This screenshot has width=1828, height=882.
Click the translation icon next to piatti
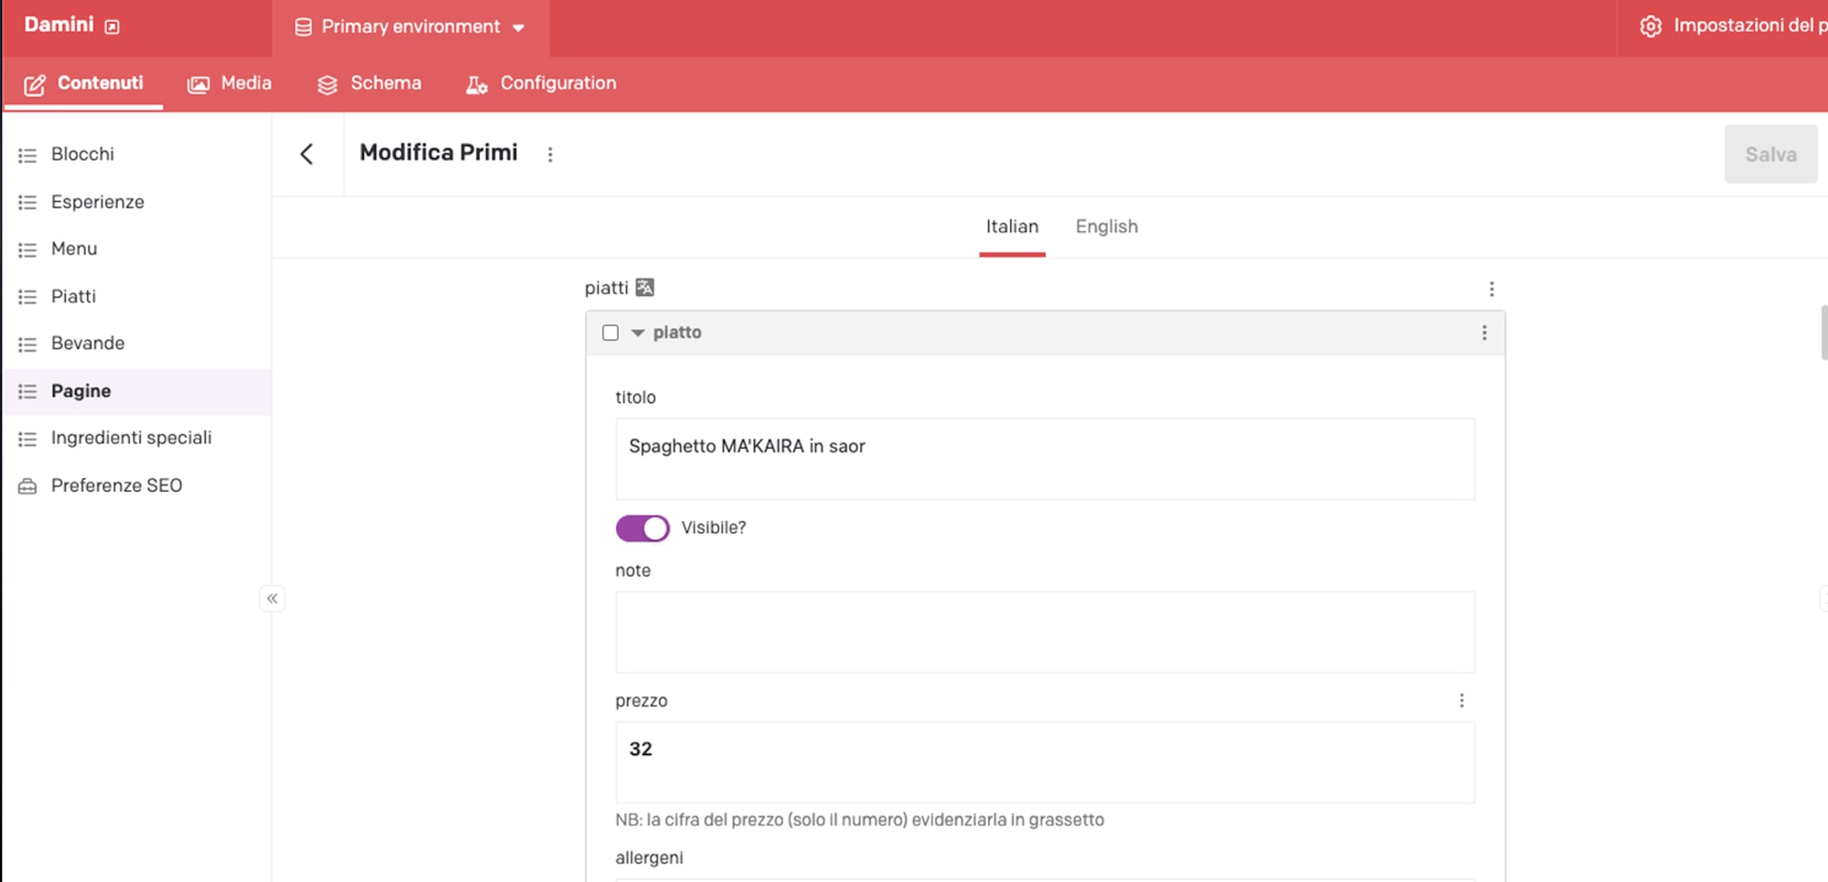(x=645, y=288)
